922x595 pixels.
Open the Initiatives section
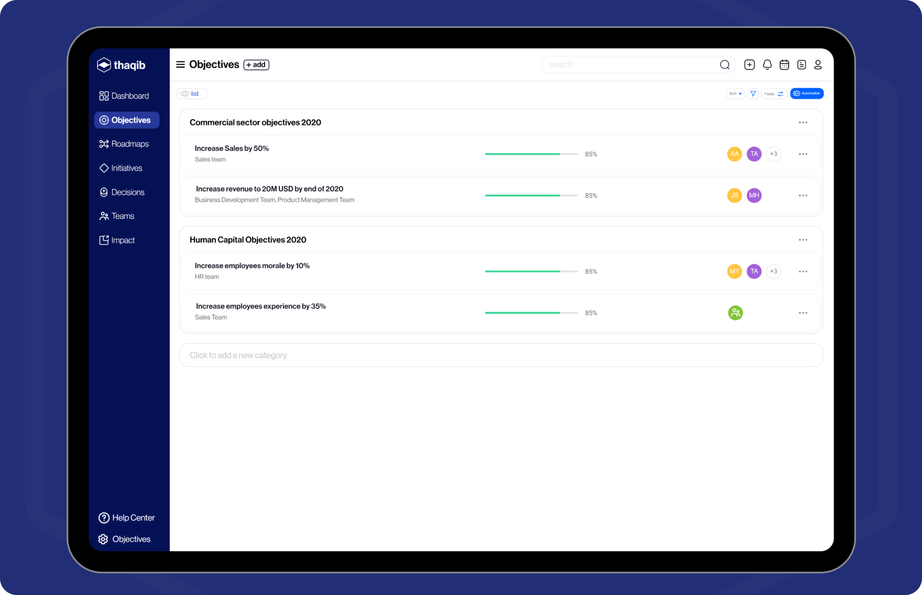tap(121, 168)
